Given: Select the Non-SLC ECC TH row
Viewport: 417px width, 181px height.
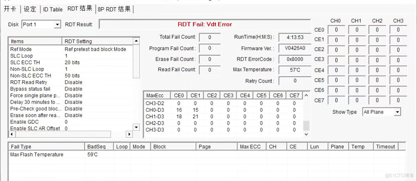Looking at the screenshot, I should (71, 75).
